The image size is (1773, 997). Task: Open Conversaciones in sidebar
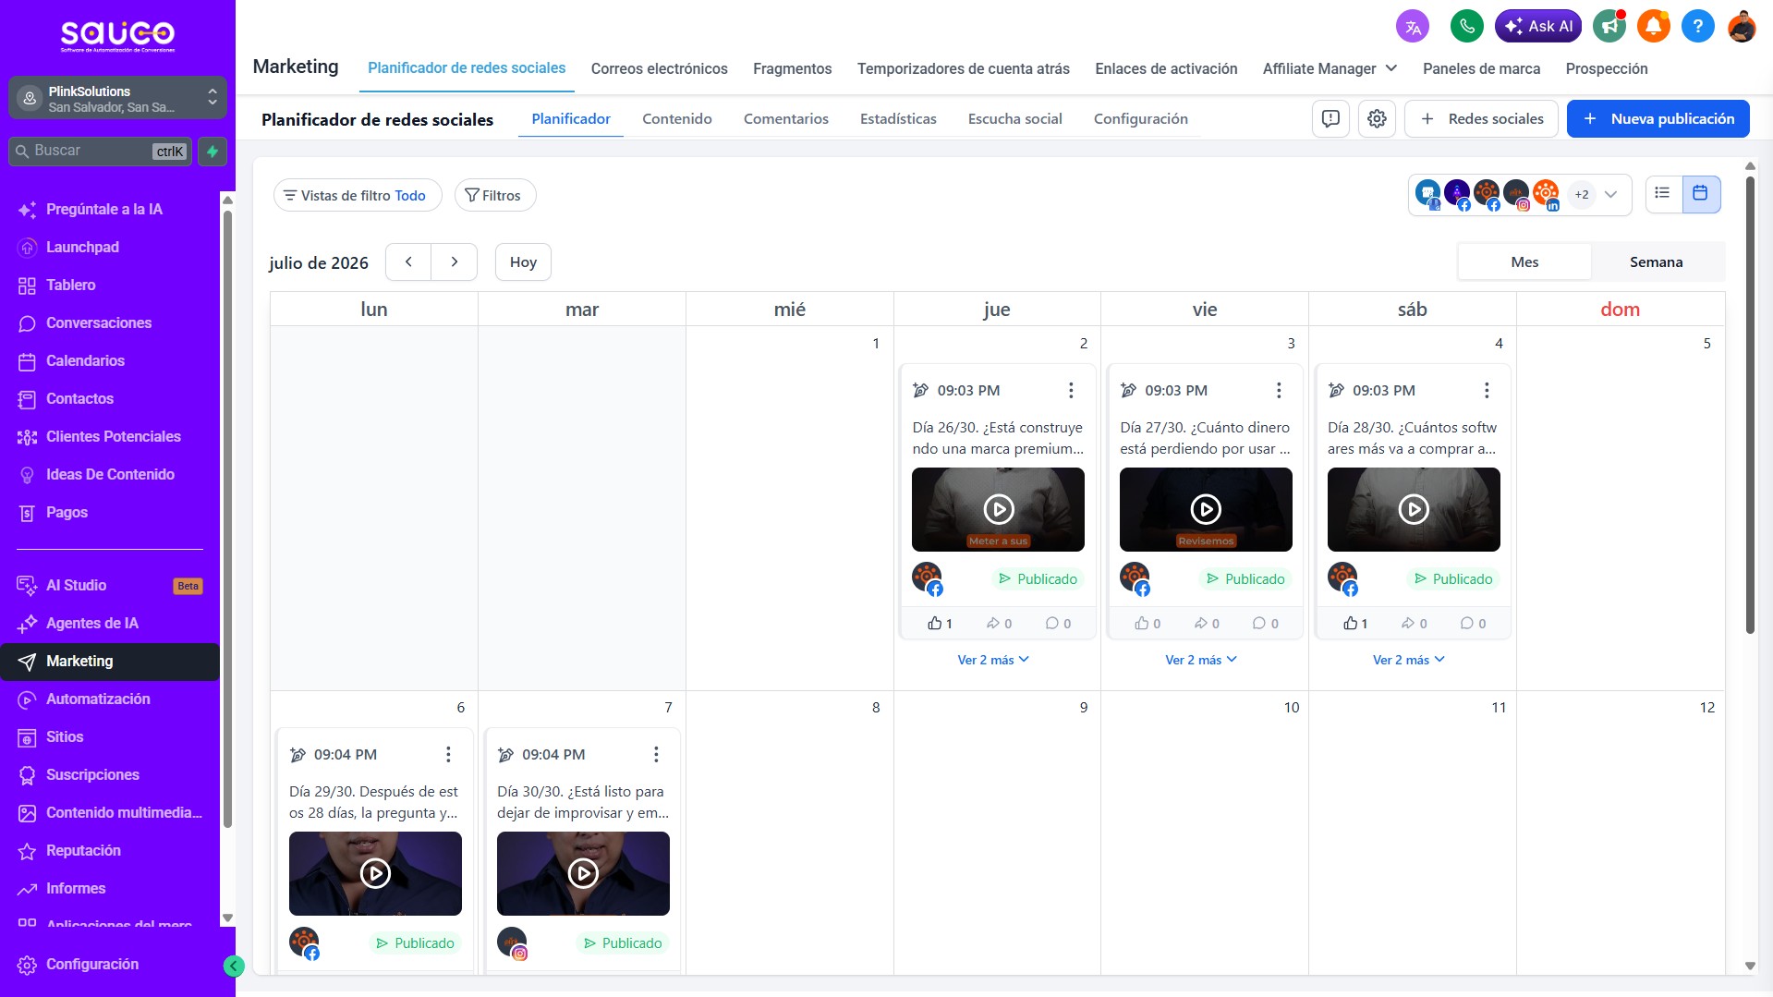point(99,323)
